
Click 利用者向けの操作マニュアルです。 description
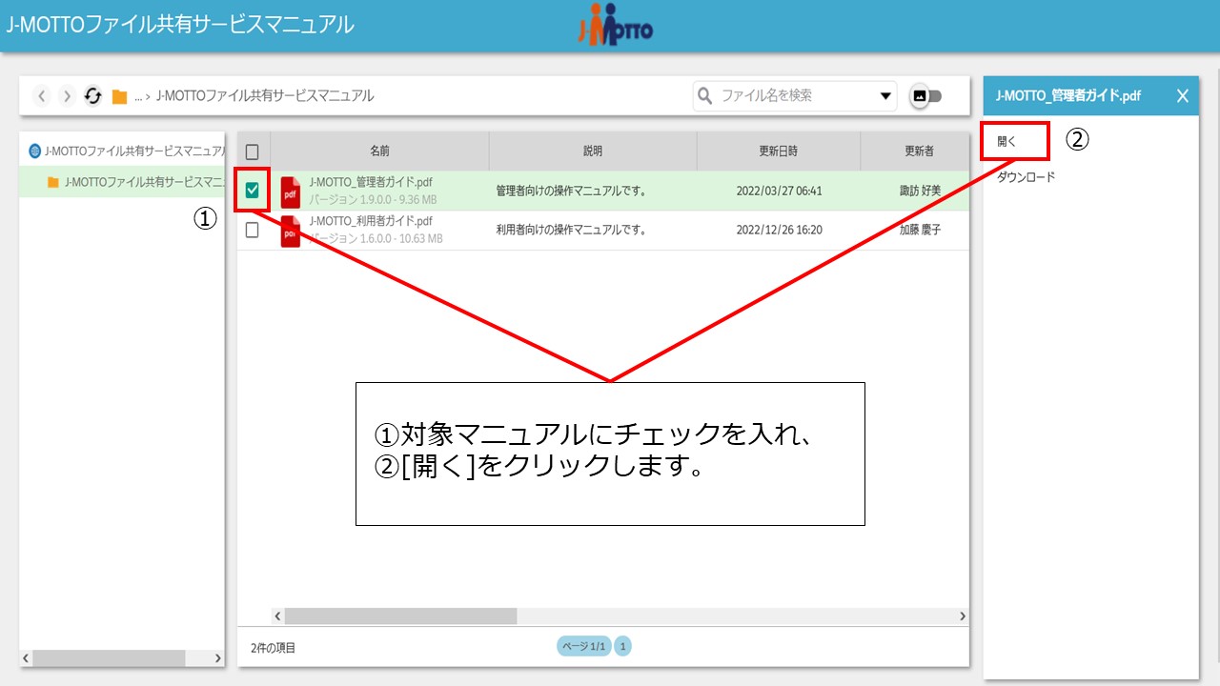(571, 230)
